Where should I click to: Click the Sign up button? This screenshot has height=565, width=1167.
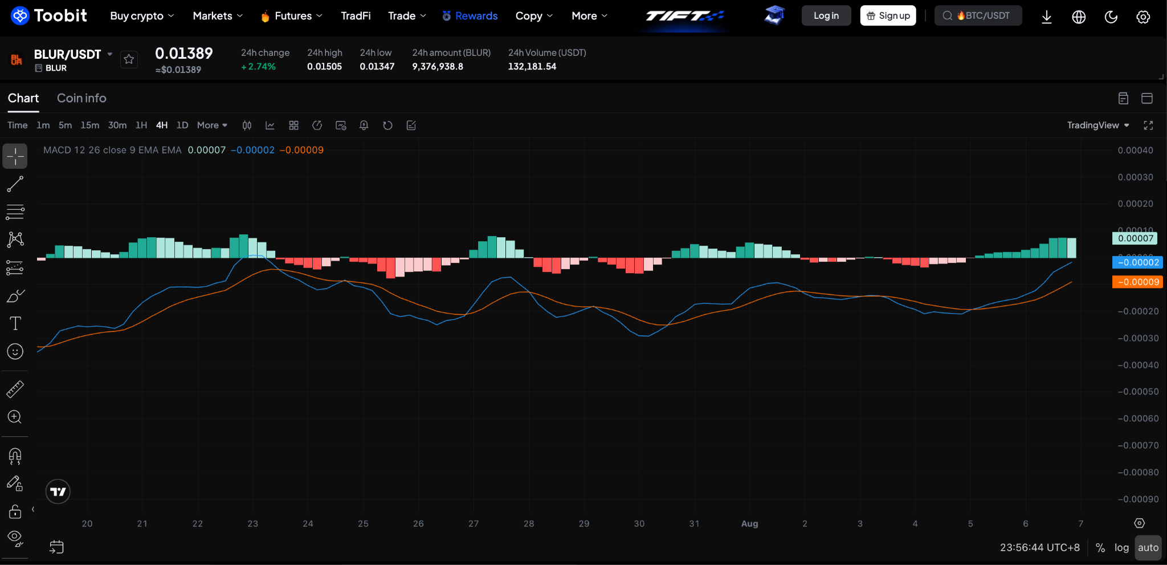pyautogui.click(x=888, y=16)
